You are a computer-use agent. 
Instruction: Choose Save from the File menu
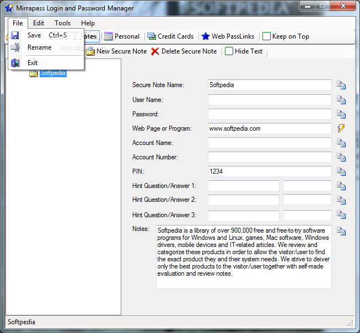pos(46,35)
